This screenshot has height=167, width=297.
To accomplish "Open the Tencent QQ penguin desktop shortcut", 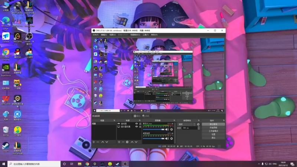I will [x=17, y=53].
